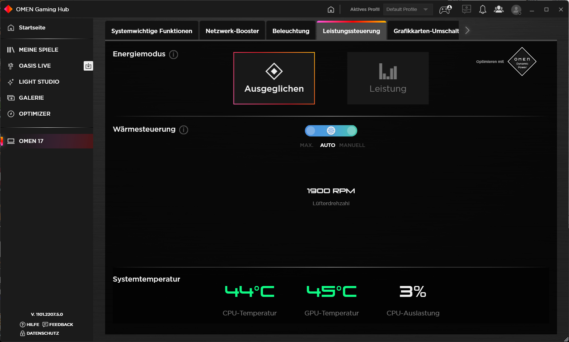Switch to the Netzwerk-Booster tab
This screenshot has width=569, height=342.
pos(232,31)
